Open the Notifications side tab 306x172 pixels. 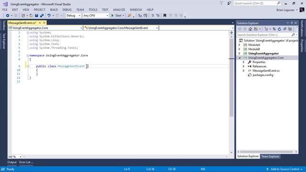click(302, 29)
